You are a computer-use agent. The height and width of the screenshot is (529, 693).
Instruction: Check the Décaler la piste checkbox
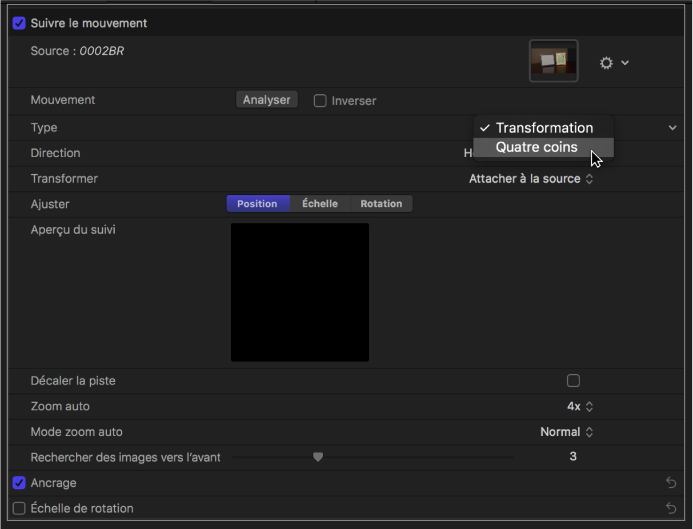(x=573, y=381)
